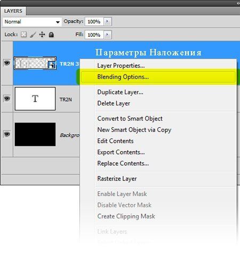
Task: Hide the TR2N text layer
Action: [7, 99]
